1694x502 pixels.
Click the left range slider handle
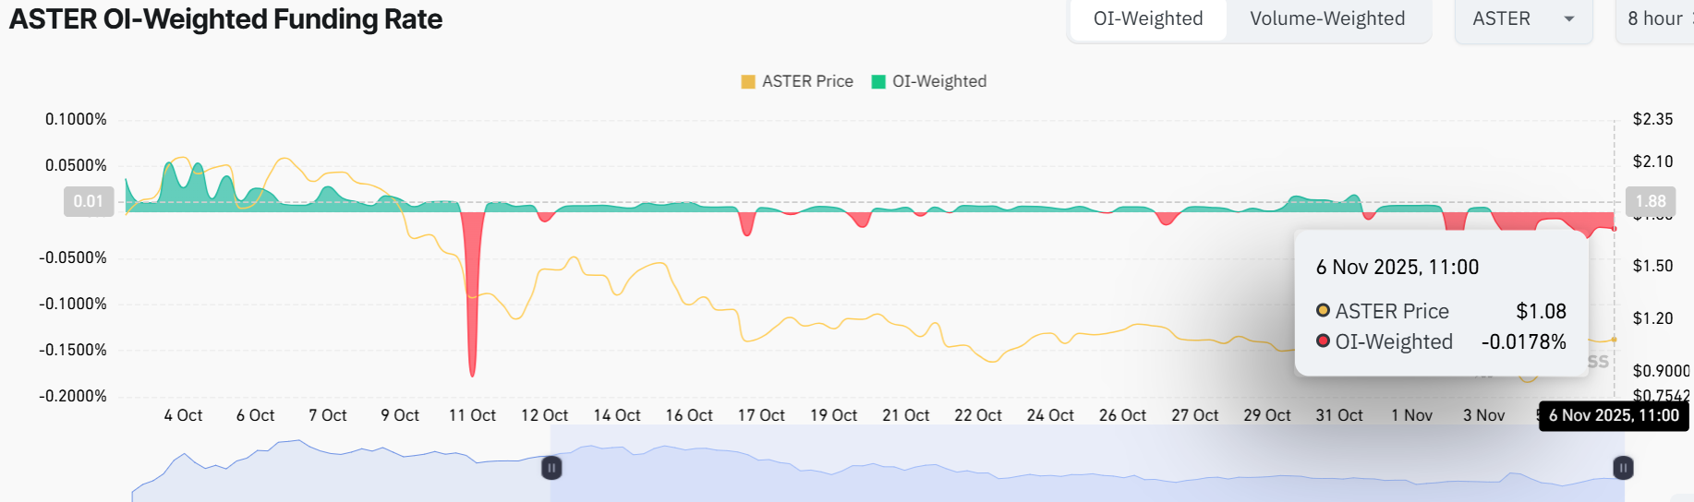[551, 468]
